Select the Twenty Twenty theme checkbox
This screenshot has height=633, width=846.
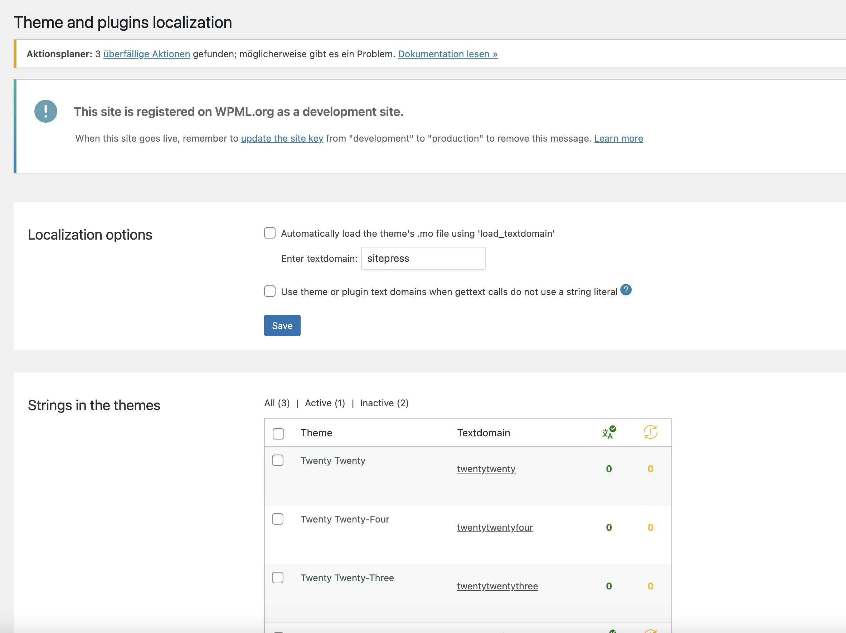click(278, 460)
